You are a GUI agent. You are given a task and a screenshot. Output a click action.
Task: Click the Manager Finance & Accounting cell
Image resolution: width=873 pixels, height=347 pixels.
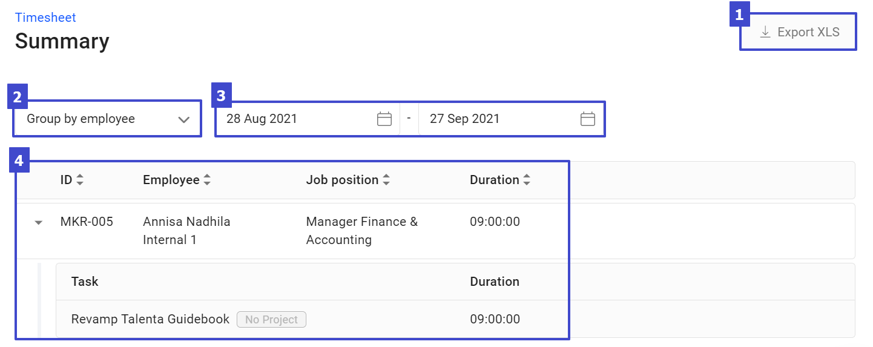pos(362,230)
